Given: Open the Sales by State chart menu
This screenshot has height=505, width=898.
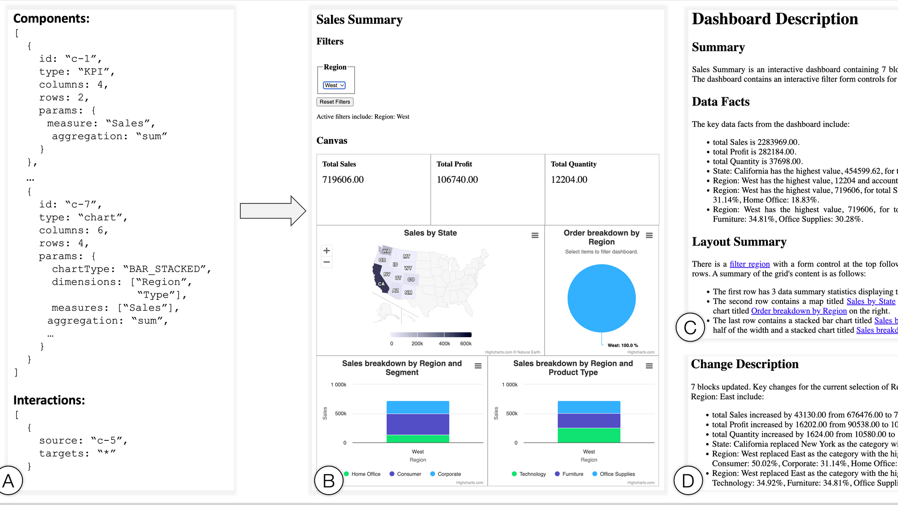Looking at the screenshot, I should coord(534,234).
